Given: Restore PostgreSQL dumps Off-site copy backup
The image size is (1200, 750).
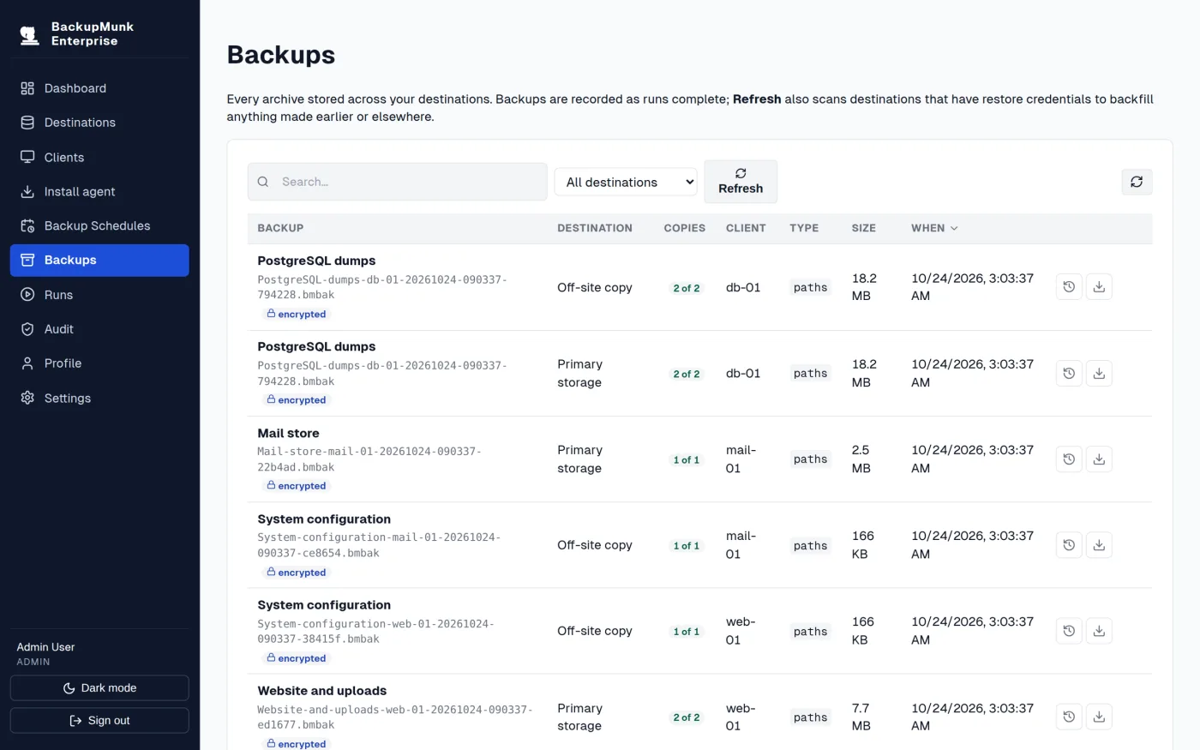Looking at the screenshot, I should [1069, 287].
